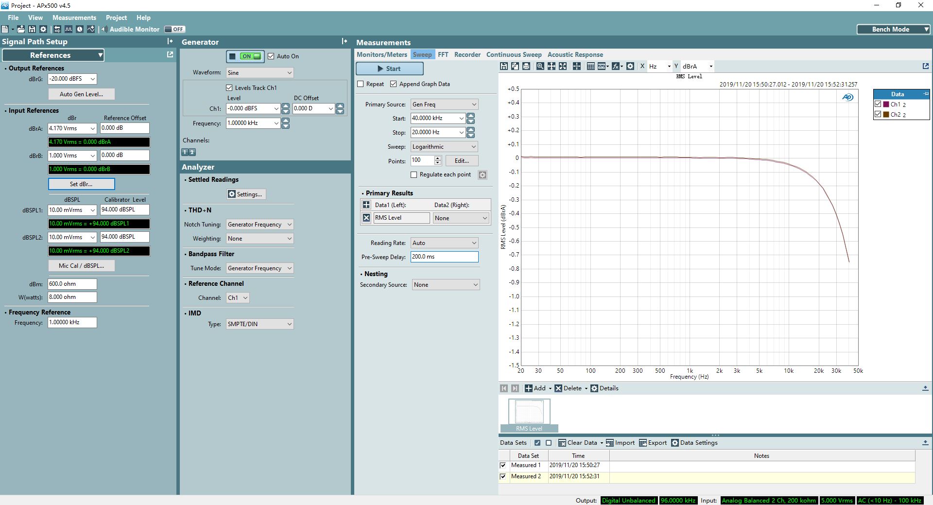The image size is (933, 505).
Task: Click the square wave icon in toolbar
Action: pyautogui.click(x=69, y=29)
